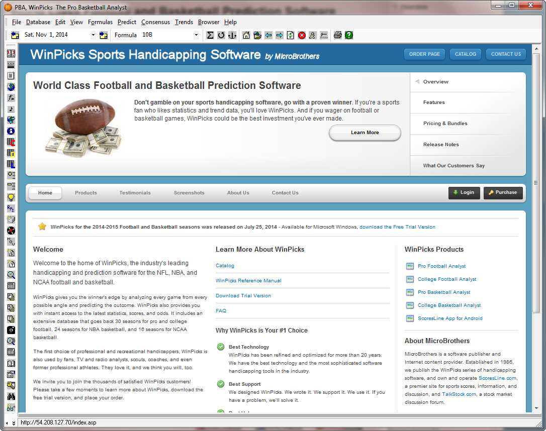Screen dimensions: 546x431
Task: Open the File menu
Action: point(17,22)
